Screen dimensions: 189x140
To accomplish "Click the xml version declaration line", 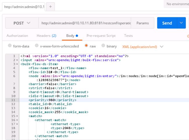I will [x=74, y=56].
